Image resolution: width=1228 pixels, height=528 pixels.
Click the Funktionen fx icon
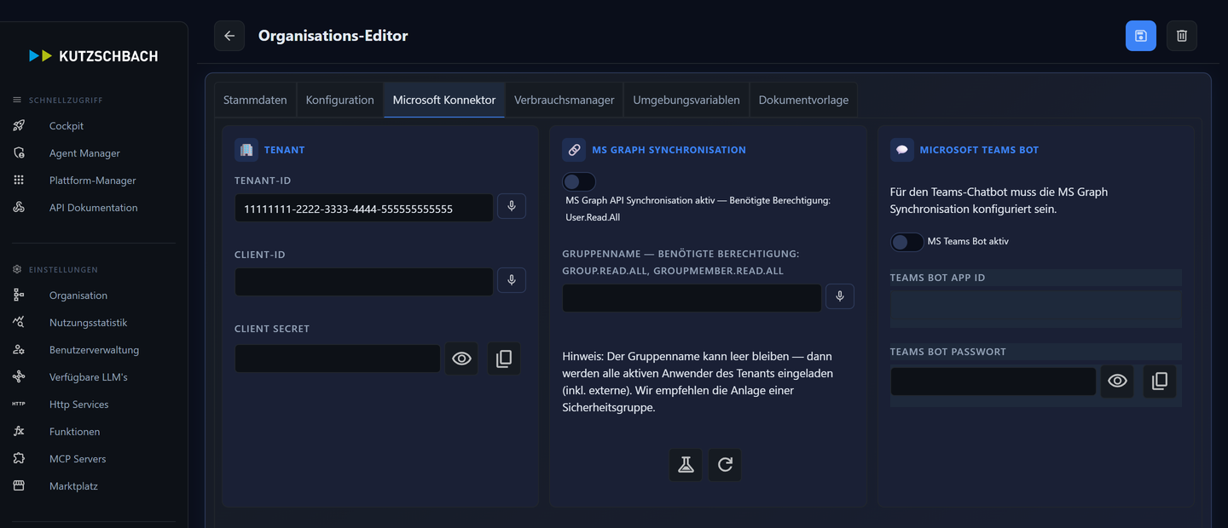19,432
